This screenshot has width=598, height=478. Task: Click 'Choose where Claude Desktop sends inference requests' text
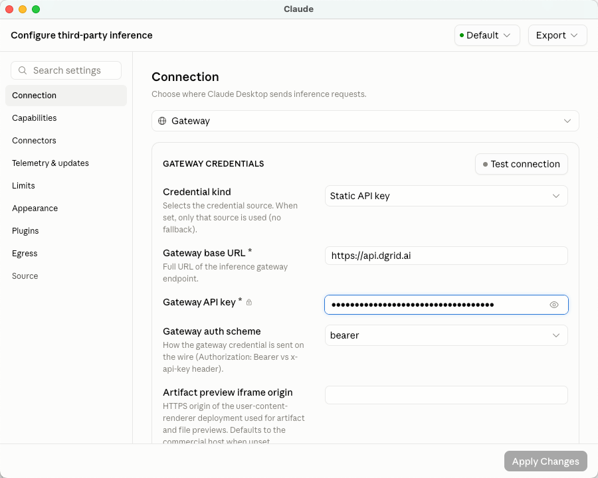point(259,94)
